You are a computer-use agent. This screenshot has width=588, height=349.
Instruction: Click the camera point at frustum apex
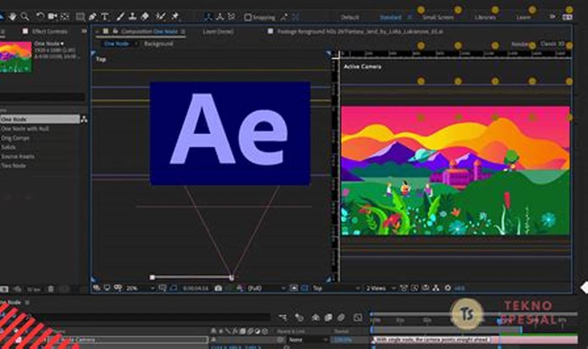pos(232,277)
